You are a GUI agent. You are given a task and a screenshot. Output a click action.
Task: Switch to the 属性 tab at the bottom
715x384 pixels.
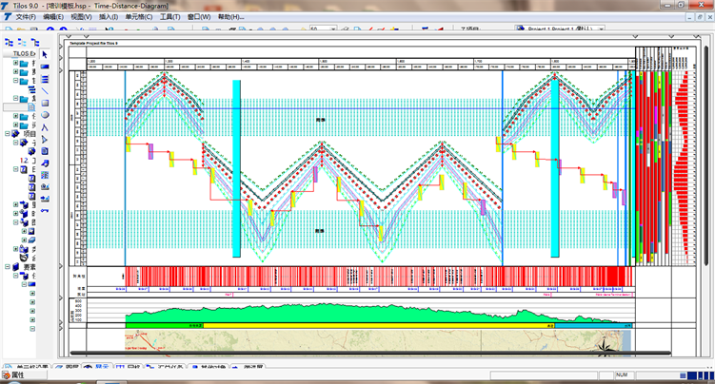(x=16, y=375)
